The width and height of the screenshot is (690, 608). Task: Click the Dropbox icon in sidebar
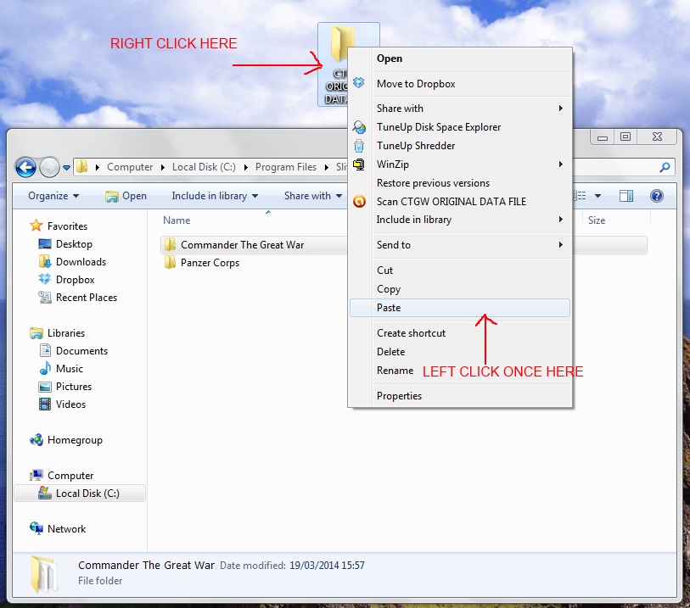45,279
